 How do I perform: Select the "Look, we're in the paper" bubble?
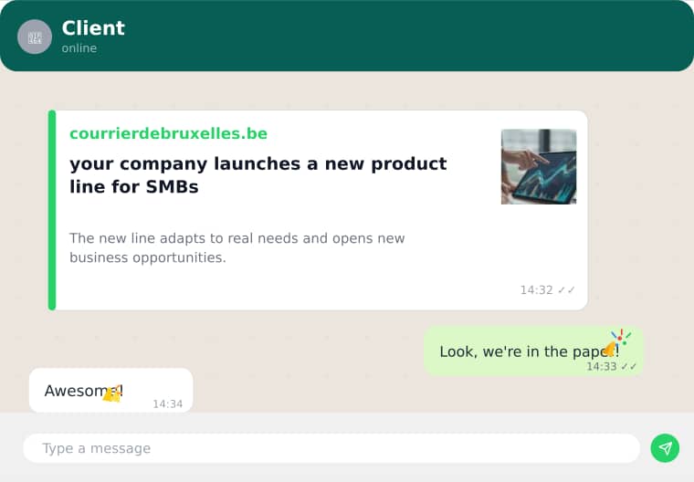[x=533, y=351]
